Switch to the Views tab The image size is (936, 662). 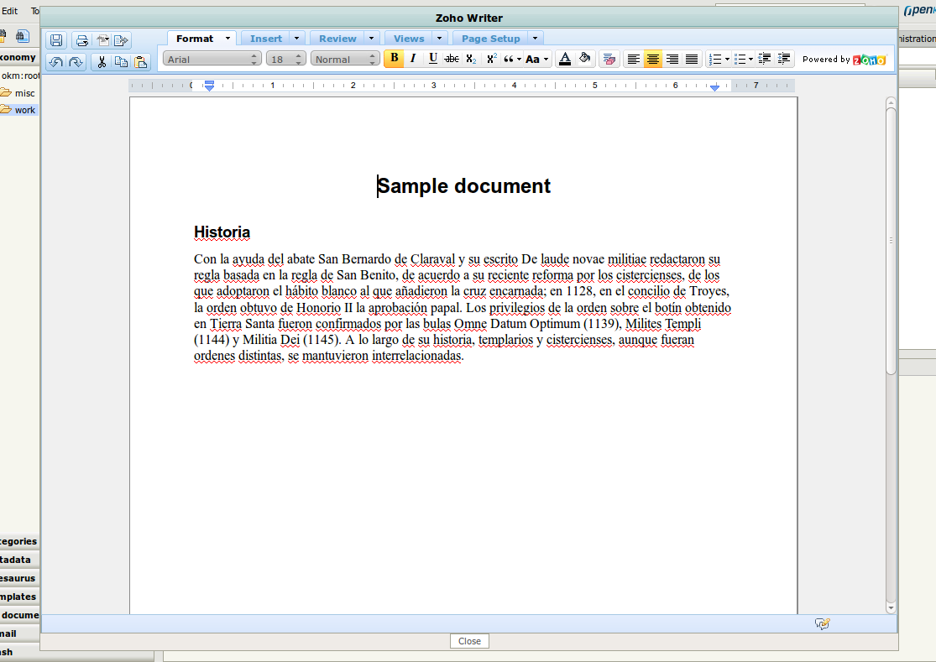tap(409, 39)
